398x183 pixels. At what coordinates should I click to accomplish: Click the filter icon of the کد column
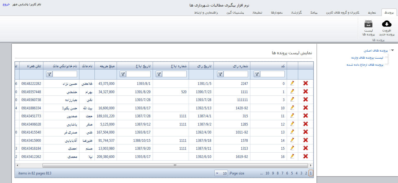tap(257, 74)
